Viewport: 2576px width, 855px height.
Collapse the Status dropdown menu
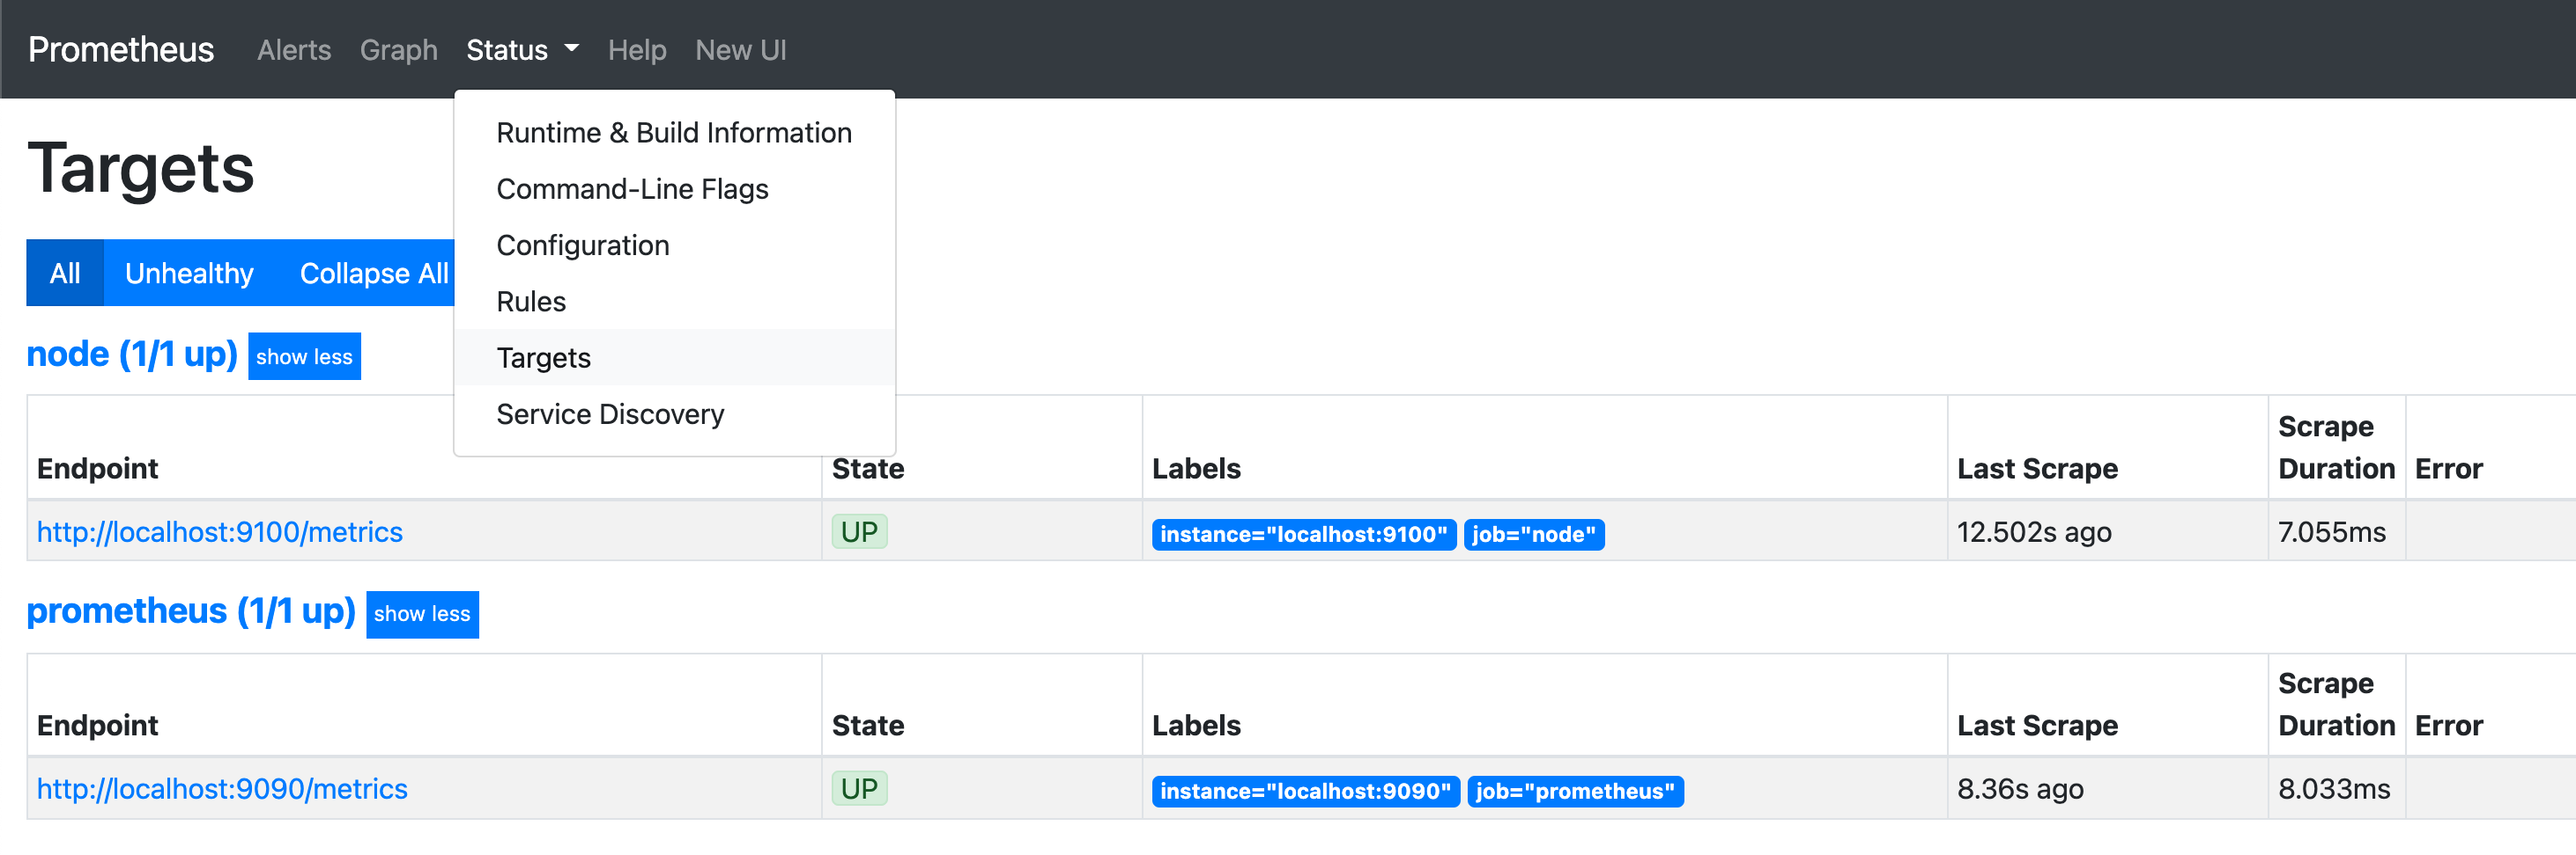click(x=522, y=50)
